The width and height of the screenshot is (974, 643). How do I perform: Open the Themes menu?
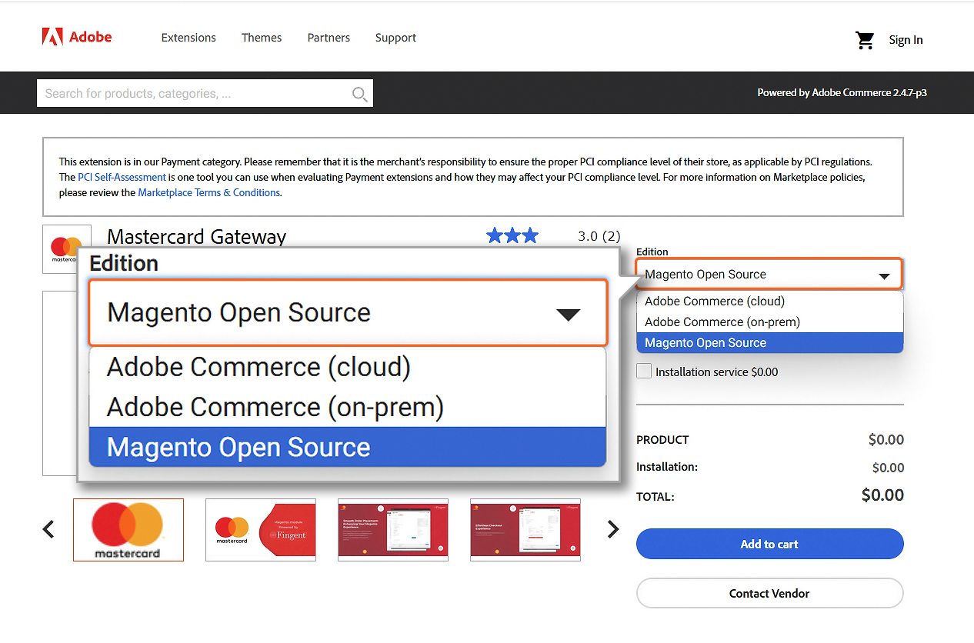point(262,38)
